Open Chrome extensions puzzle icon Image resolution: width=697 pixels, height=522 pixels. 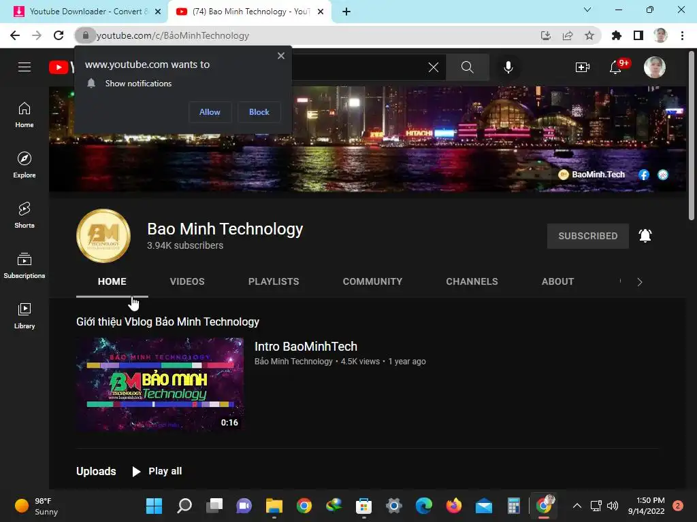(616, 35)
